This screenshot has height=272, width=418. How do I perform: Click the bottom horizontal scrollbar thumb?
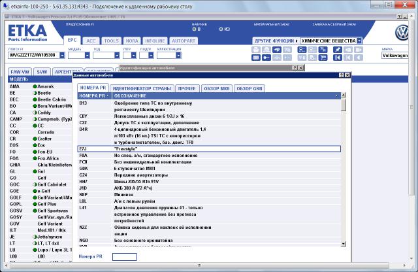(199, 265)
